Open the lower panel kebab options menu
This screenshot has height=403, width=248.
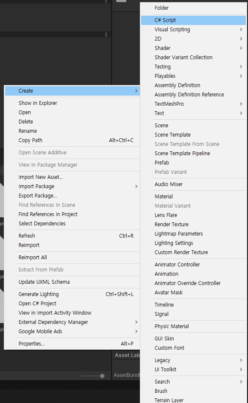[106, 35]
